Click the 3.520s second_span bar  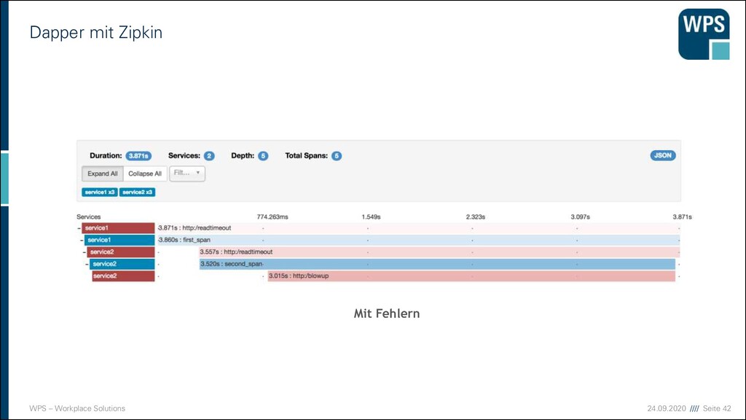click(437, 264)
